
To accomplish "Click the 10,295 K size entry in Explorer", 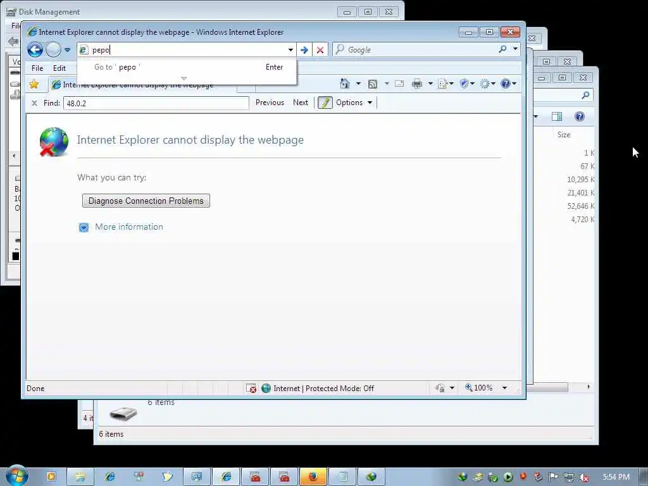I will [580, 180].
